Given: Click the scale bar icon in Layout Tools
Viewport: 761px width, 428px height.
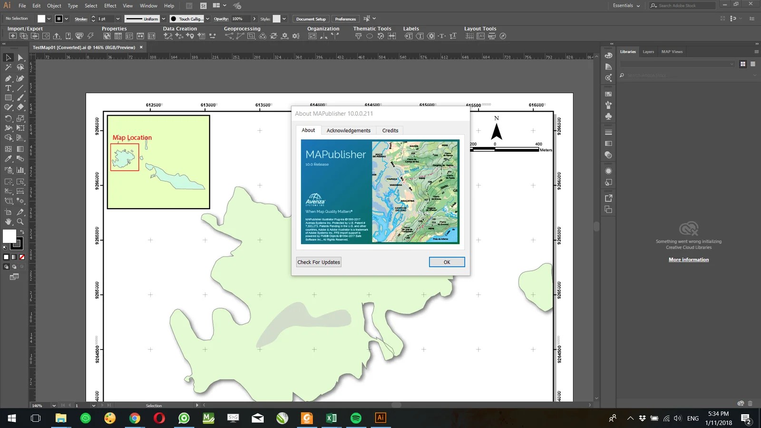Looking at the screenshot, I should tap(492, 36).
